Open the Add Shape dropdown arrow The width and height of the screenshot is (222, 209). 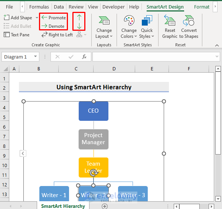(x=37, y=18)
